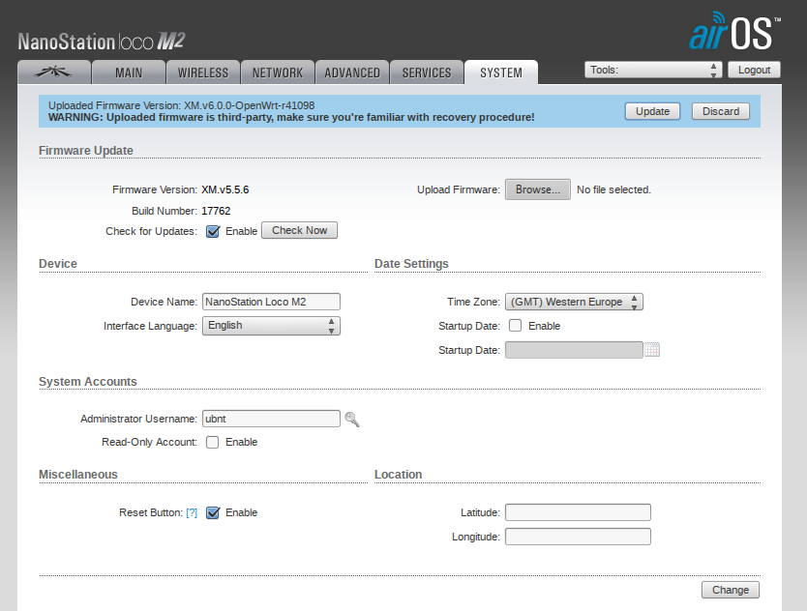807x611 pixels.
Task: Disable the Reset Button checkbox
Action: point(213,512)
